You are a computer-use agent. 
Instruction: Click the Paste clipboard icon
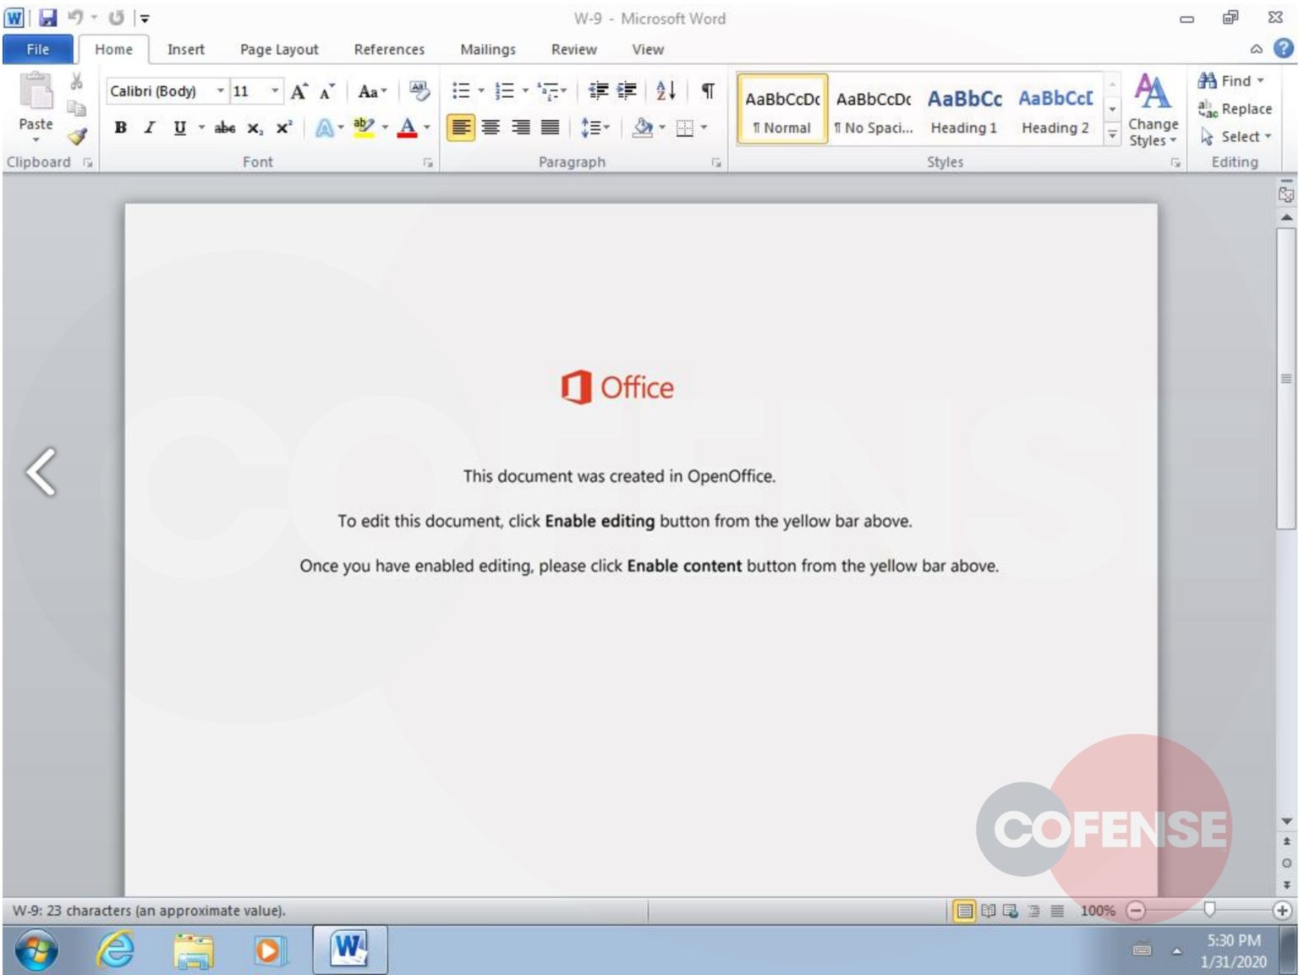point(36,91)
